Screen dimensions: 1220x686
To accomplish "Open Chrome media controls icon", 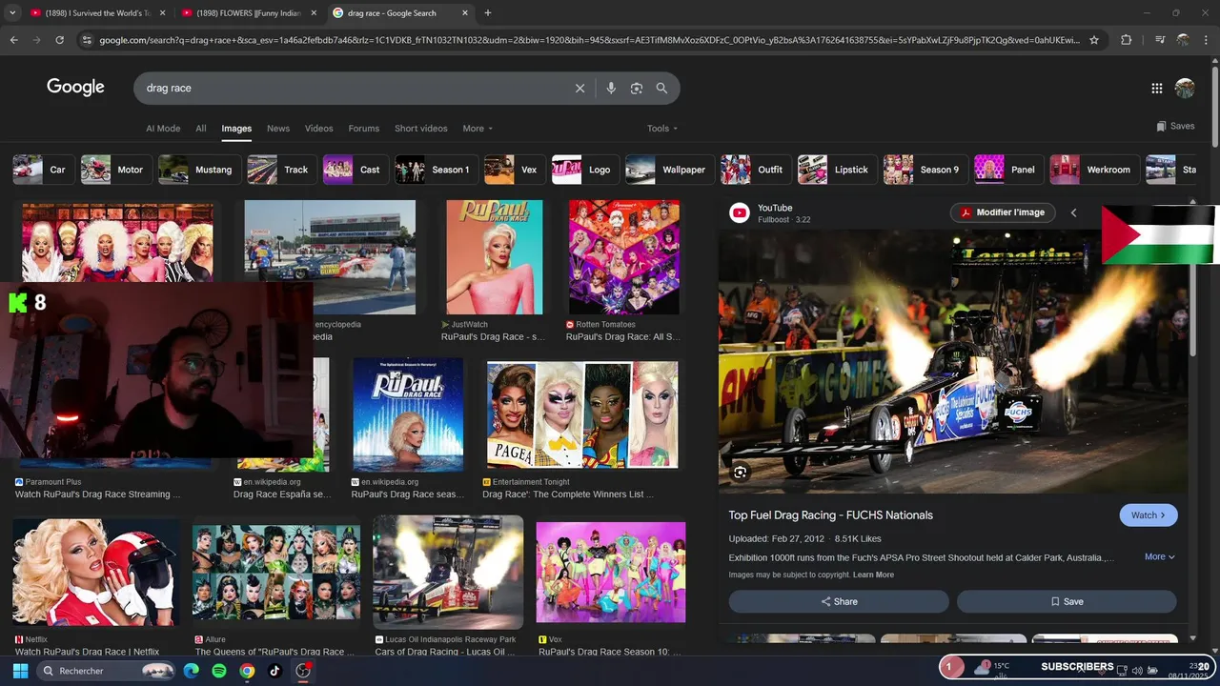I will coord(1159,40).
